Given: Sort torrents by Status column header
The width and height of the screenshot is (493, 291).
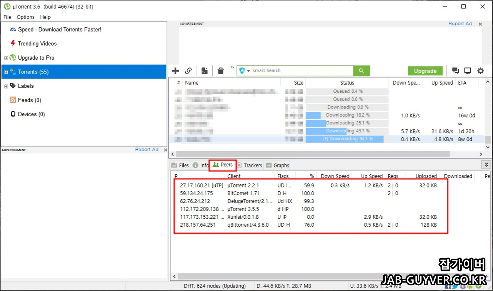Looking at the screenshot, I should [347, 83].
